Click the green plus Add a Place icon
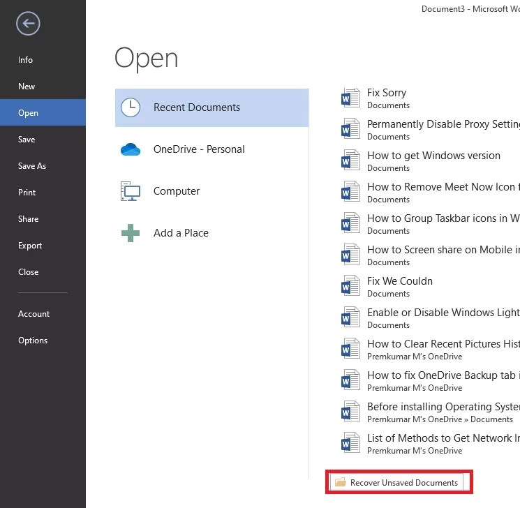The height and width of the screenshot is (508, 520). click(131, 233)
